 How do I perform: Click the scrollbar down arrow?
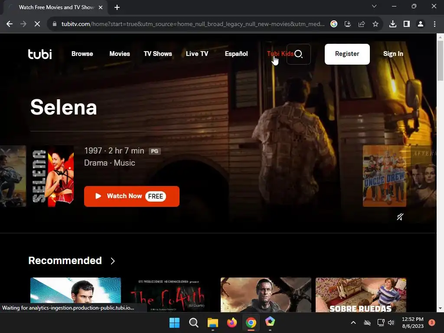coord(441,308)
